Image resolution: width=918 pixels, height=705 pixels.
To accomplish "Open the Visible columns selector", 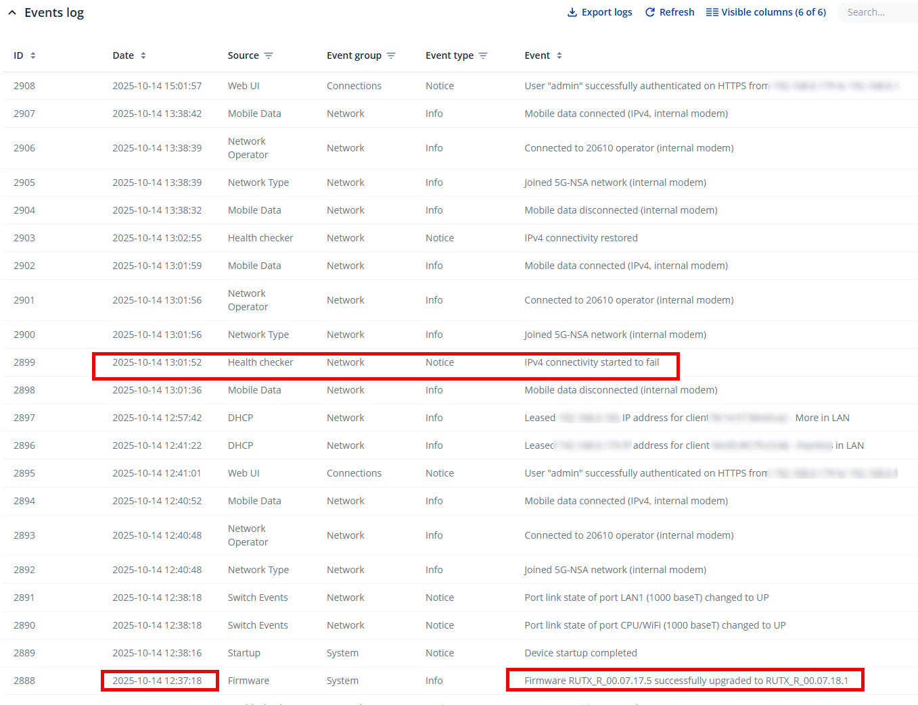I will coord(766,12).
